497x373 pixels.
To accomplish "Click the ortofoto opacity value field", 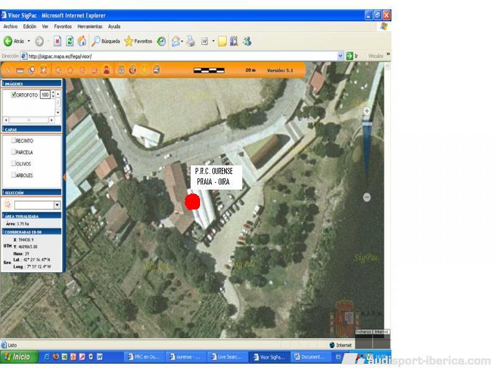I will [x=45, y=94].
